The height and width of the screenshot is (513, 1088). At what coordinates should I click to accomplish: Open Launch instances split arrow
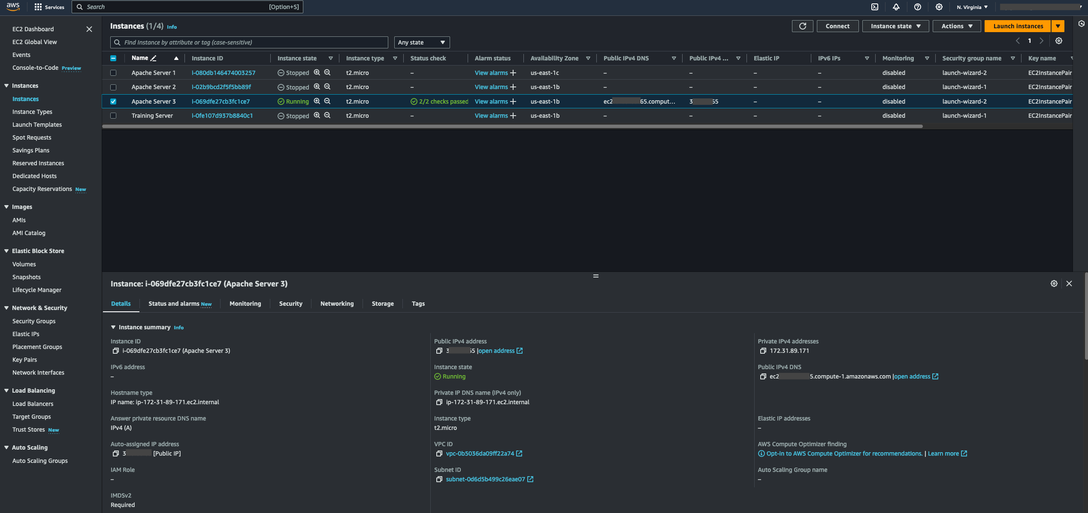click(1058, 26)
